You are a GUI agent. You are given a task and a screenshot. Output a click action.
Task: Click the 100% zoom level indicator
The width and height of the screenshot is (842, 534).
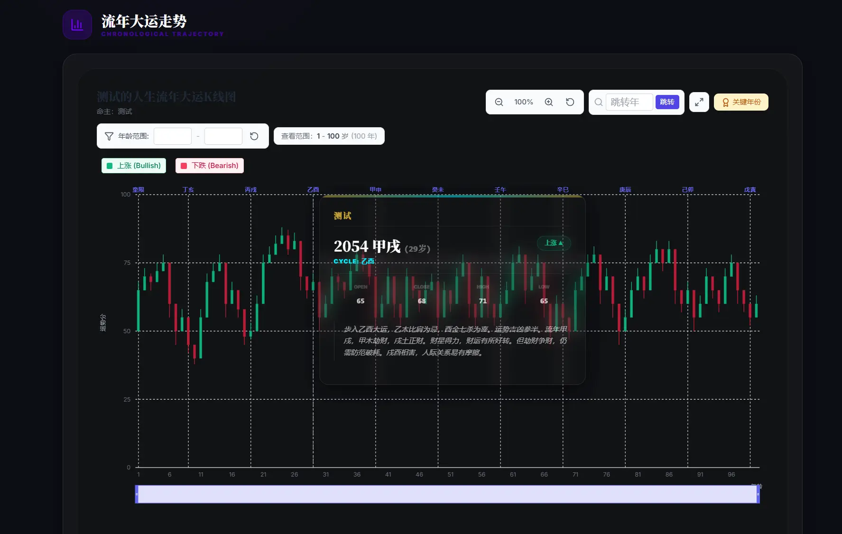click(524, 102)
